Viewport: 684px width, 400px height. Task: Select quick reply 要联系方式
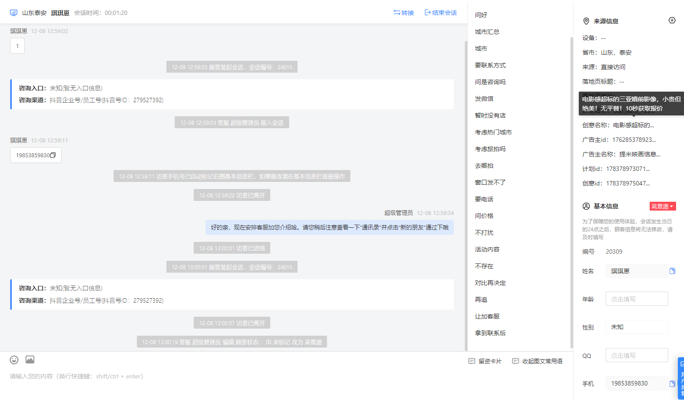click(x=490, y=65)
